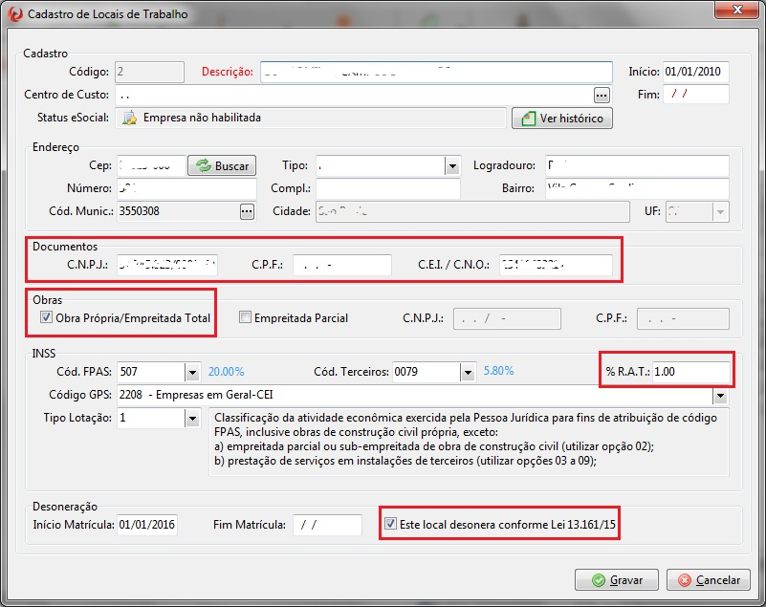Screen dimensions: 766x607
Task: Click the Fim date field
Action: (695, 95)
